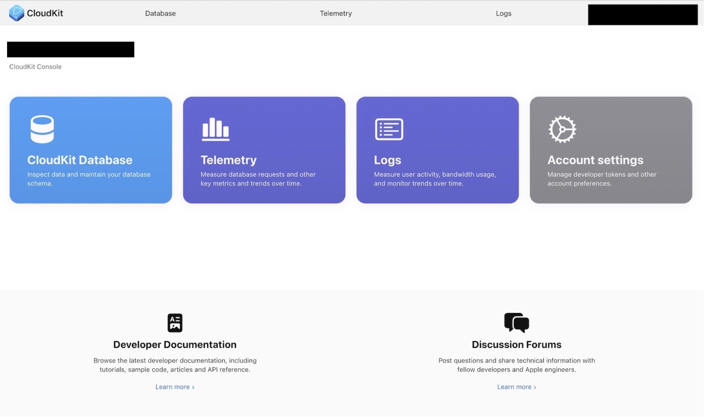Open the Logs item in top navigation
The width and height of the screenshot is (706, 417).
coord(503,13)
